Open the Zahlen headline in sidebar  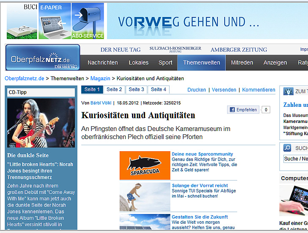point(296,105)
